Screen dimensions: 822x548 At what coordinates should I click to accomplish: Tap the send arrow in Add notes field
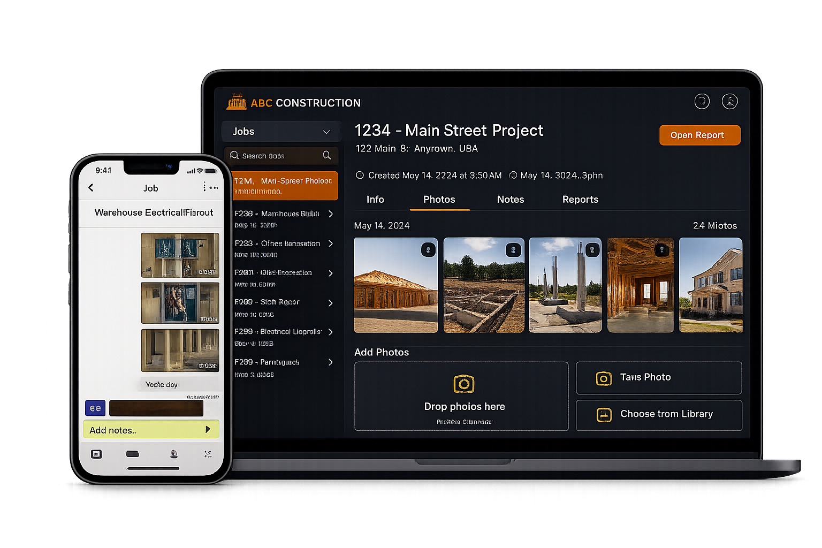point(208,429)
